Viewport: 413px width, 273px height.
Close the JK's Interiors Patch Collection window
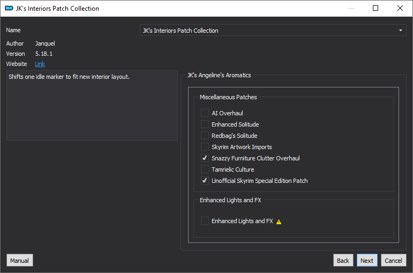400,8
